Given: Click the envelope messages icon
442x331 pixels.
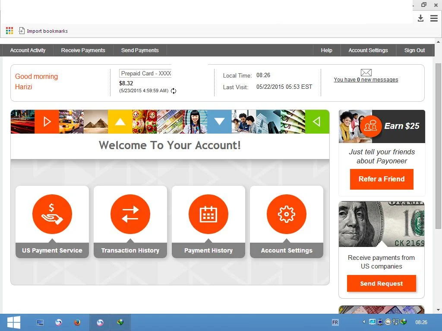Looking at the screenshot, I should point(366,72).
